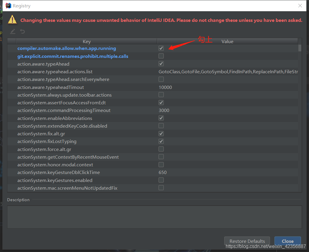Viewport: 309px width, 252px height.
Task: Enable action.aware.typeAhead.searchEverywhere checkbox
Action: point(161,79)
